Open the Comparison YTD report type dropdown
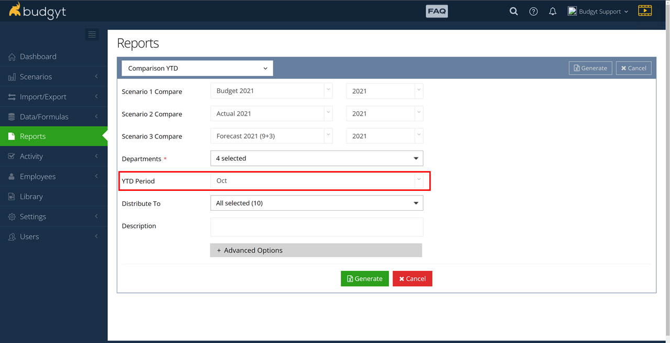The width and height of the screenshot is (670, 343). (197, 68)
